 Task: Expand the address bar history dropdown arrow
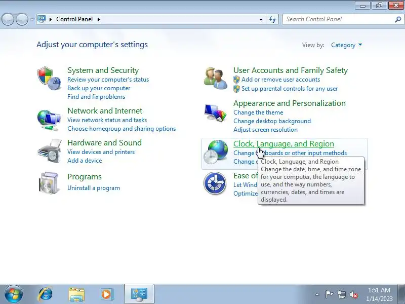coord(261,19)
